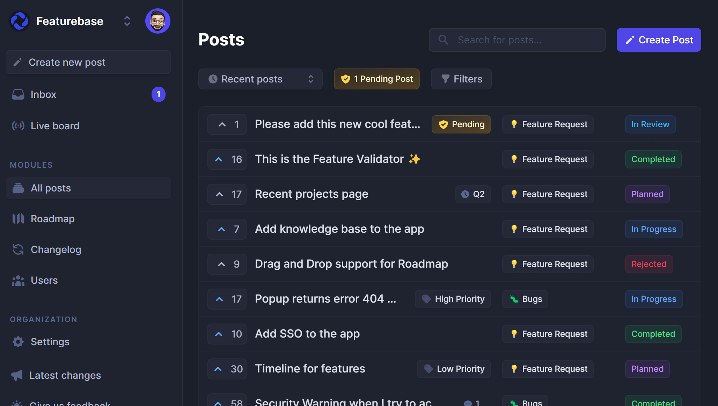The width and height of the screenshot is (718, 406).
Task: Change Completed status of Add SSO post
Action: tap(653, 334)
